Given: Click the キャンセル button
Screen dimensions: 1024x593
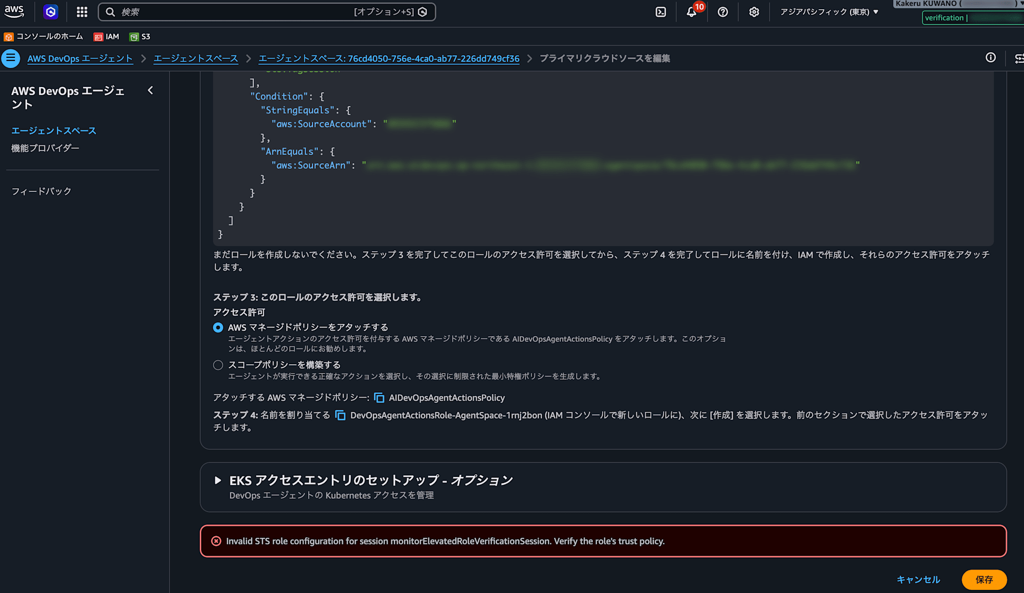Looking at the screenshot, I should (919, 580).
